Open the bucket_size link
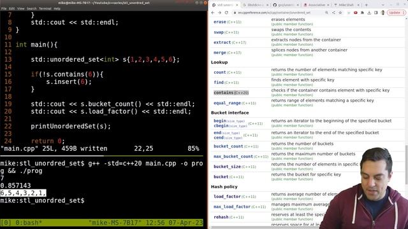The image size is (408, 229). pos(227,167)
